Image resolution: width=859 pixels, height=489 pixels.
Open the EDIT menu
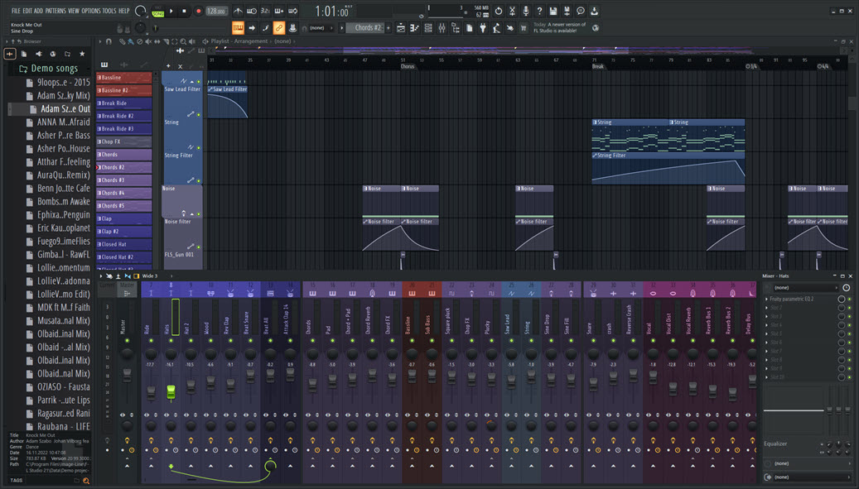click(27, 11)
